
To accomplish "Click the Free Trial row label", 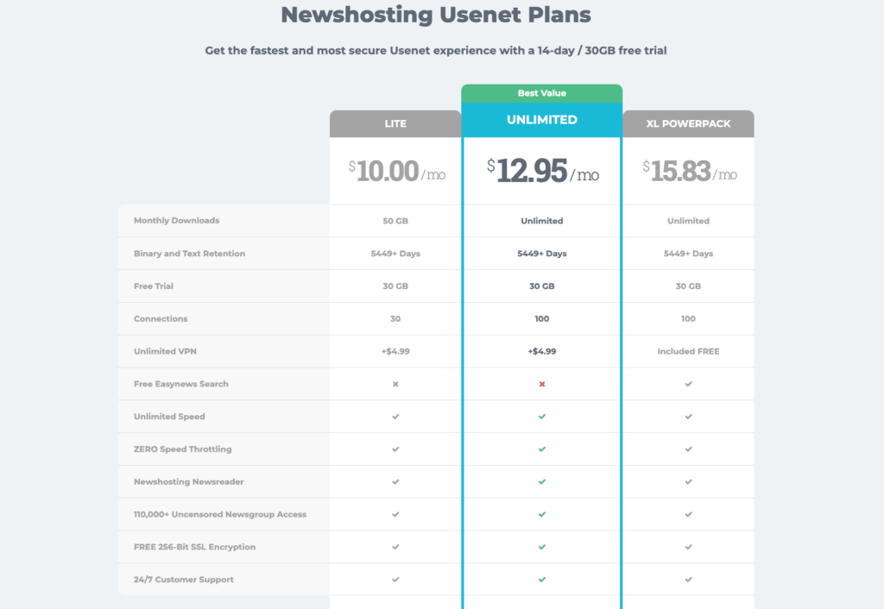I will pos(154,286).
